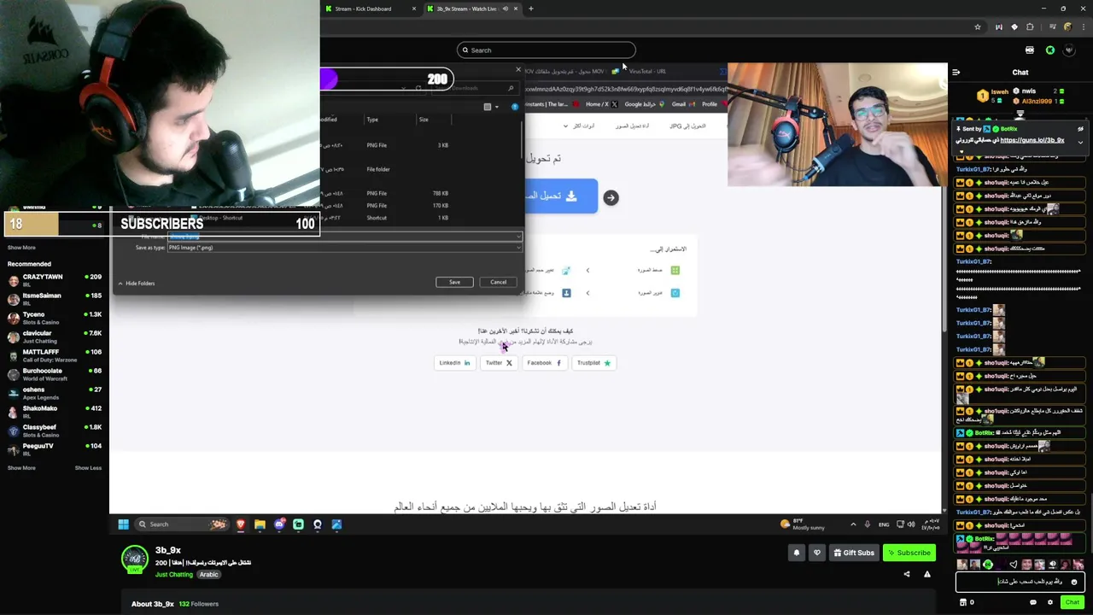Expand Hide Folders in the save dialog
1093x615 pixels.
(x=136, y=283)
